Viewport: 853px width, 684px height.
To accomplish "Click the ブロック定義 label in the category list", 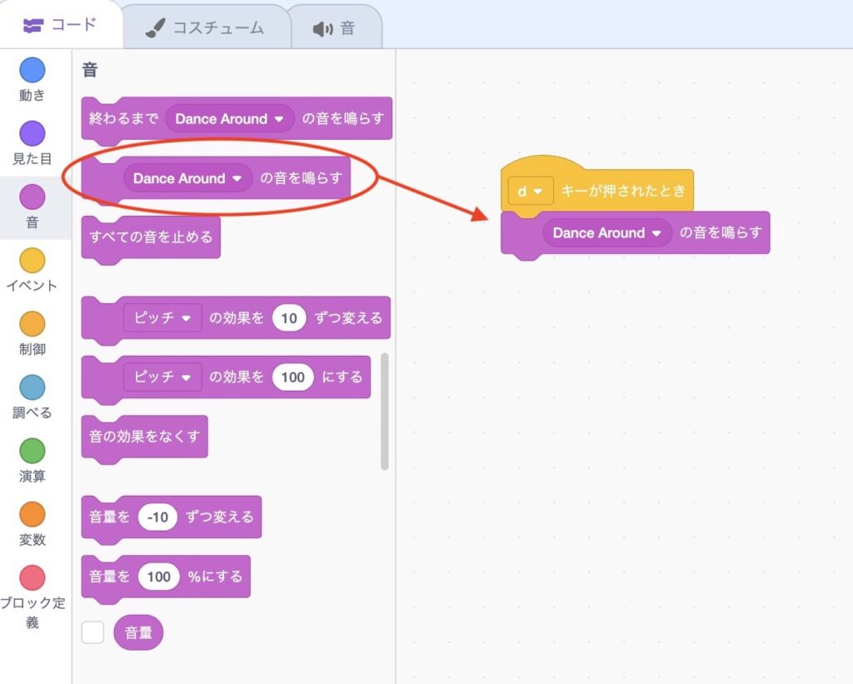I will [x=32, y=612].
